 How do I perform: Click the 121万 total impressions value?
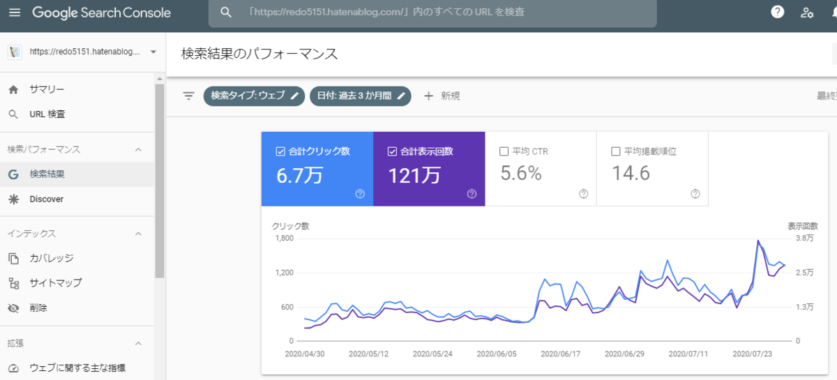coord(414,174)
